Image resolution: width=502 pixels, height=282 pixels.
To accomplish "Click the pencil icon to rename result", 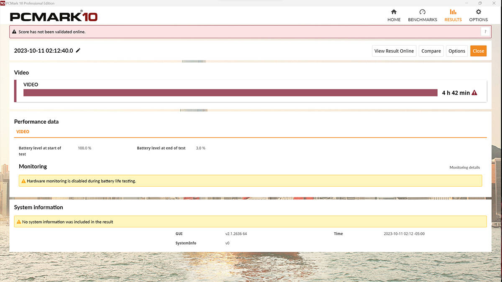I will [78, 51].
